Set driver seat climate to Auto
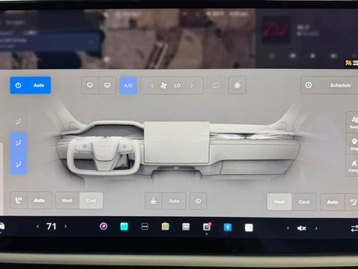Image resolution: width=358 pixels, height=269 pixels. click(40, 201)
